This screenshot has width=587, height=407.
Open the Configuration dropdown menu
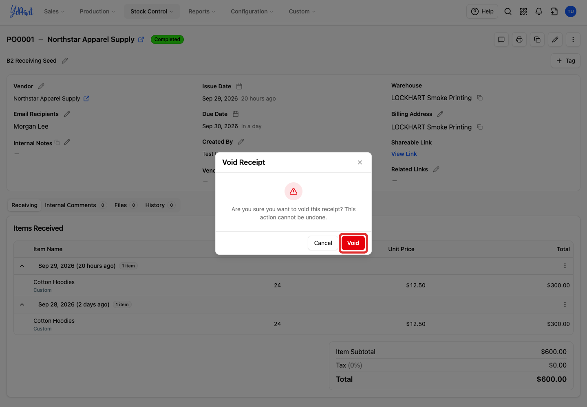(x=252, y=11)
